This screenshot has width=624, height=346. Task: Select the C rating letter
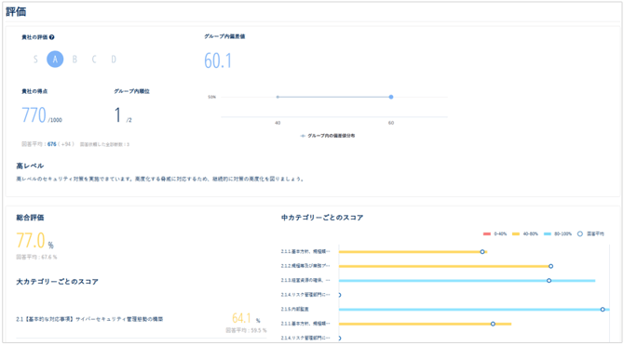[94, 60]
